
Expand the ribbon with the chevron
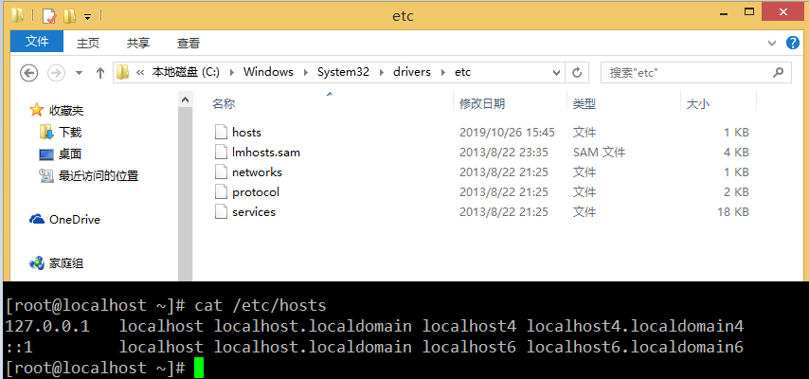(x=773, y=43)
